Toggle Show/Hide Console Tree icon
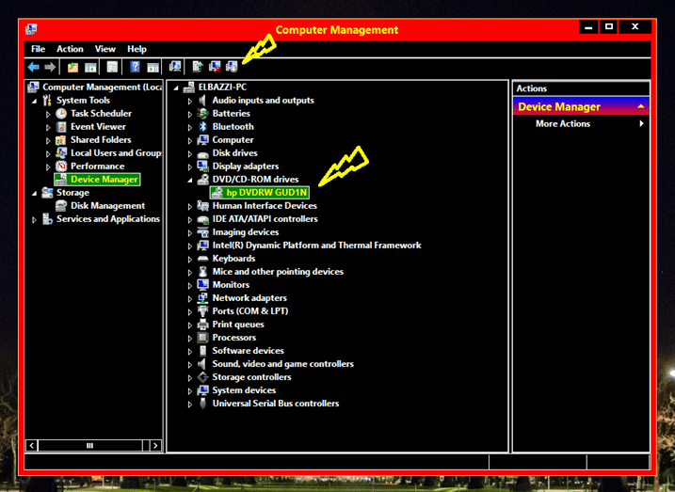 90,67
